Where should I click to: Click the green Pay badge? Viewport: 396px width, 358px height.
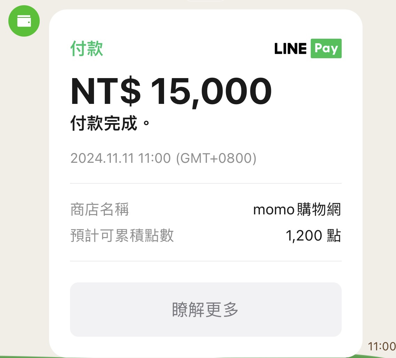coord(326,48)
